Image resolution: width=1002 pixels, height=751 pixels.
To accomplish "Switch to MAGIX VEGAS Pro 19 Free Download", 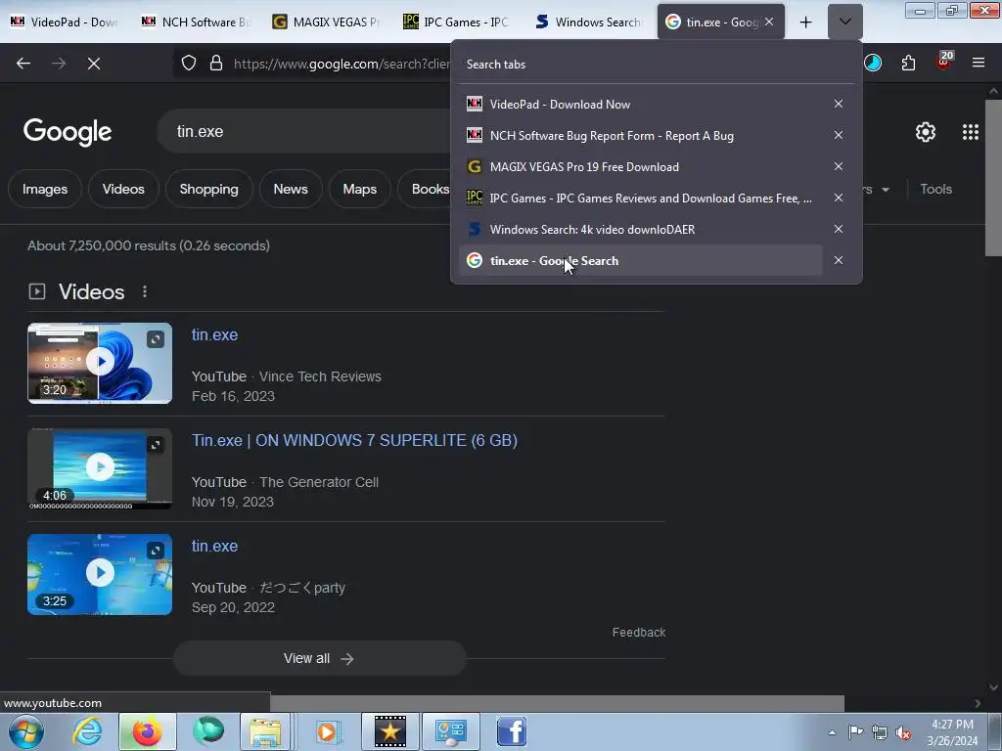I will pos(641,166).
